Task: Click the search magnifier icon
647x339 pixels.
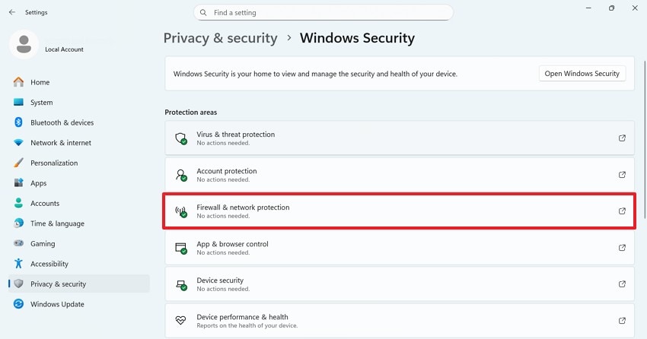Action: point(203,13)
